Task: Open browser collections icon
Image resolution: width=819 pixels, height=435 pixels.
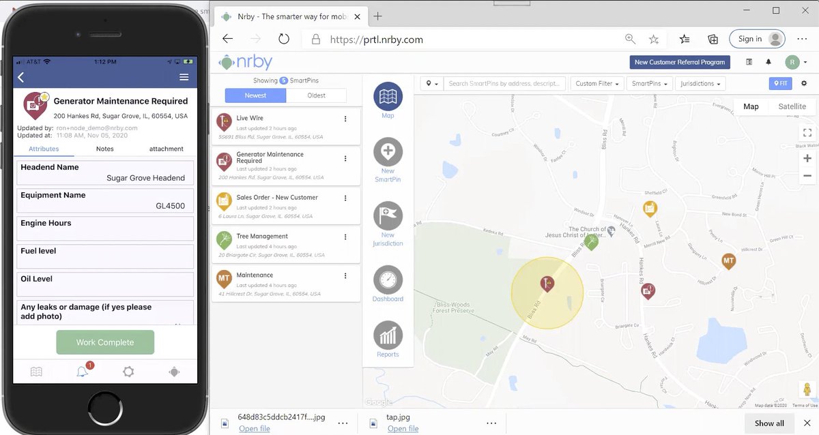Action: click(x=713, y=39)
